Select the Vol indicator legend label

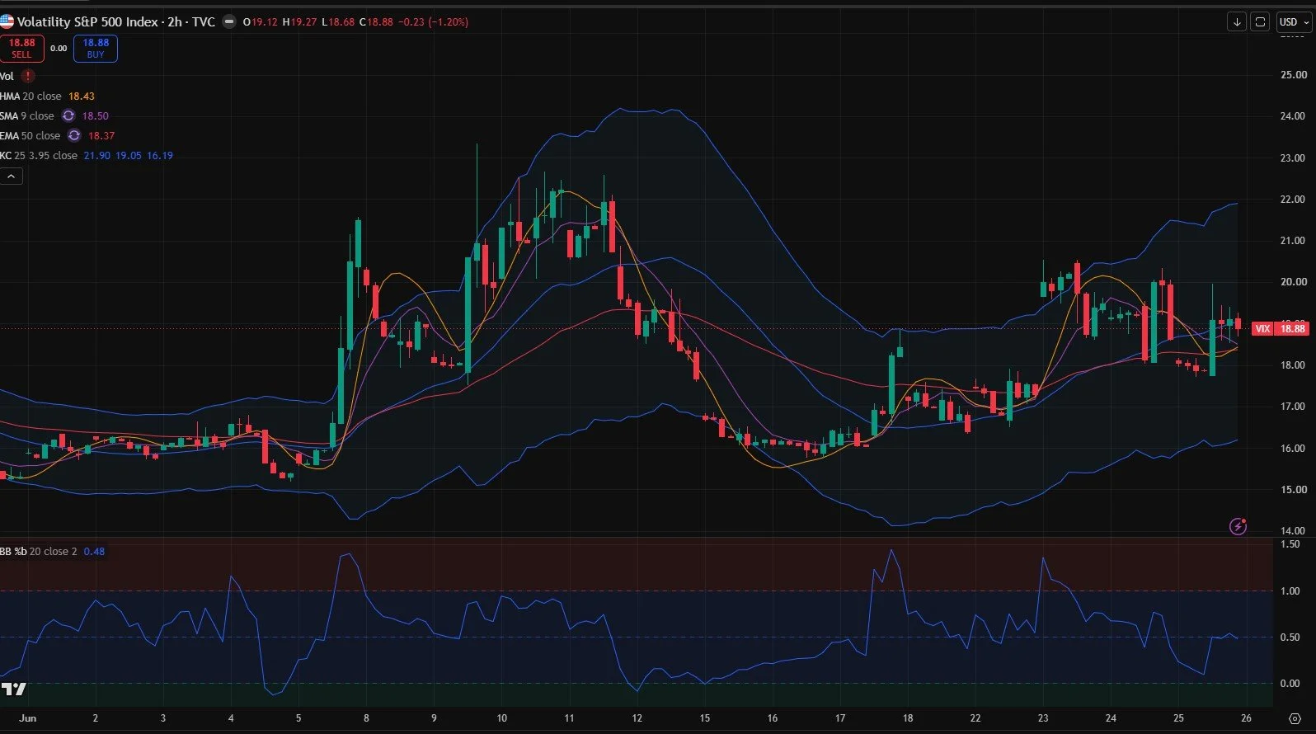pos(7,77)
